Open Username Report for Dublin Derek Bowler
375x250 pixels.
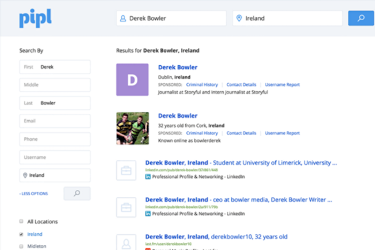click(282, 85)
